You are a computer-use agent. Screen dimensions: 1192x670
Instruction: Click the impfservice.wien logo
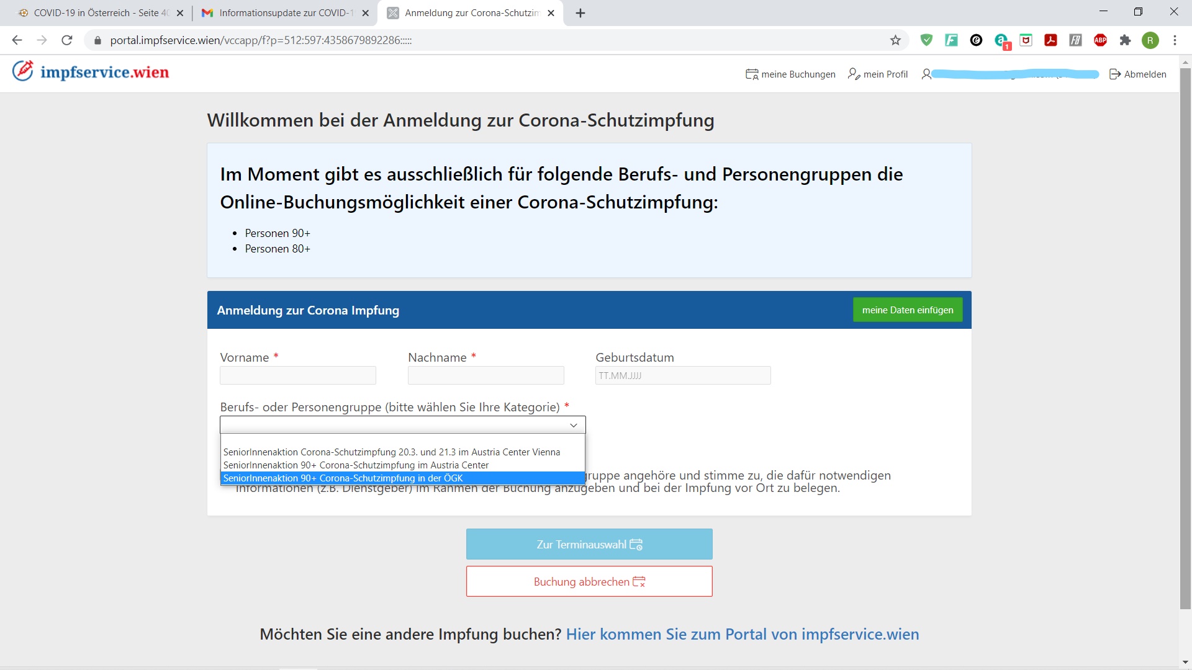91,72
